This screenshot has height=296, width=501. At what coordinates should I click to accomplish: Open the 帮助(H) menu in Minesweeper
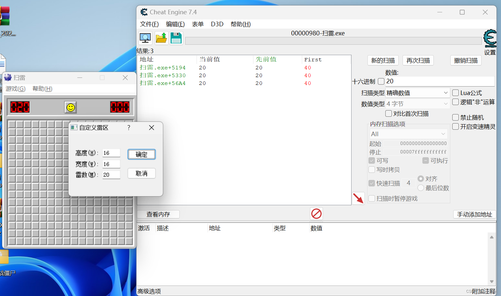42,89
